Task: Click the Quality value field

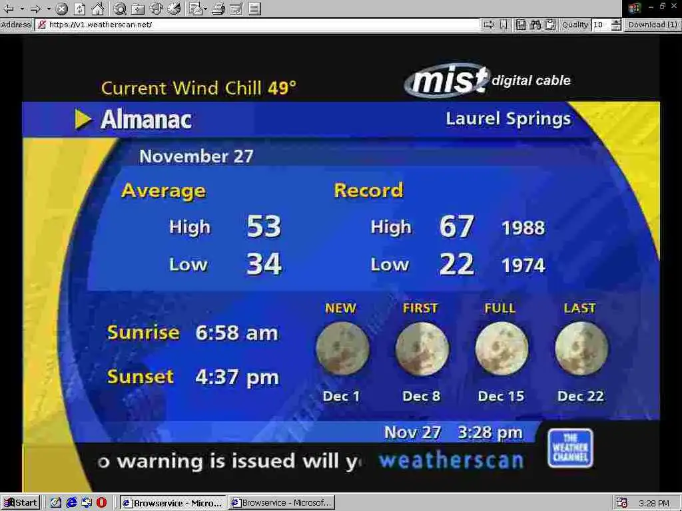Action: pyautogui.click(x=601, y=25)
